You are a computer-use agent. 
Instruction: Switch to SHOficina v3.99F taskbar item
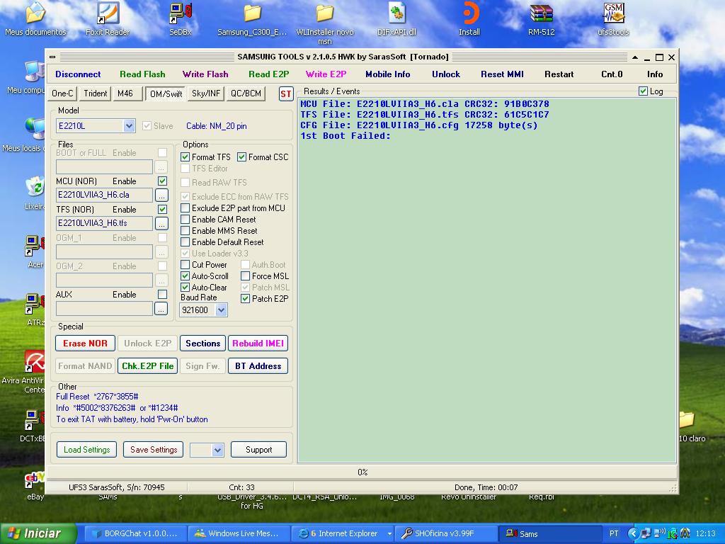click(x=447, y=533)
